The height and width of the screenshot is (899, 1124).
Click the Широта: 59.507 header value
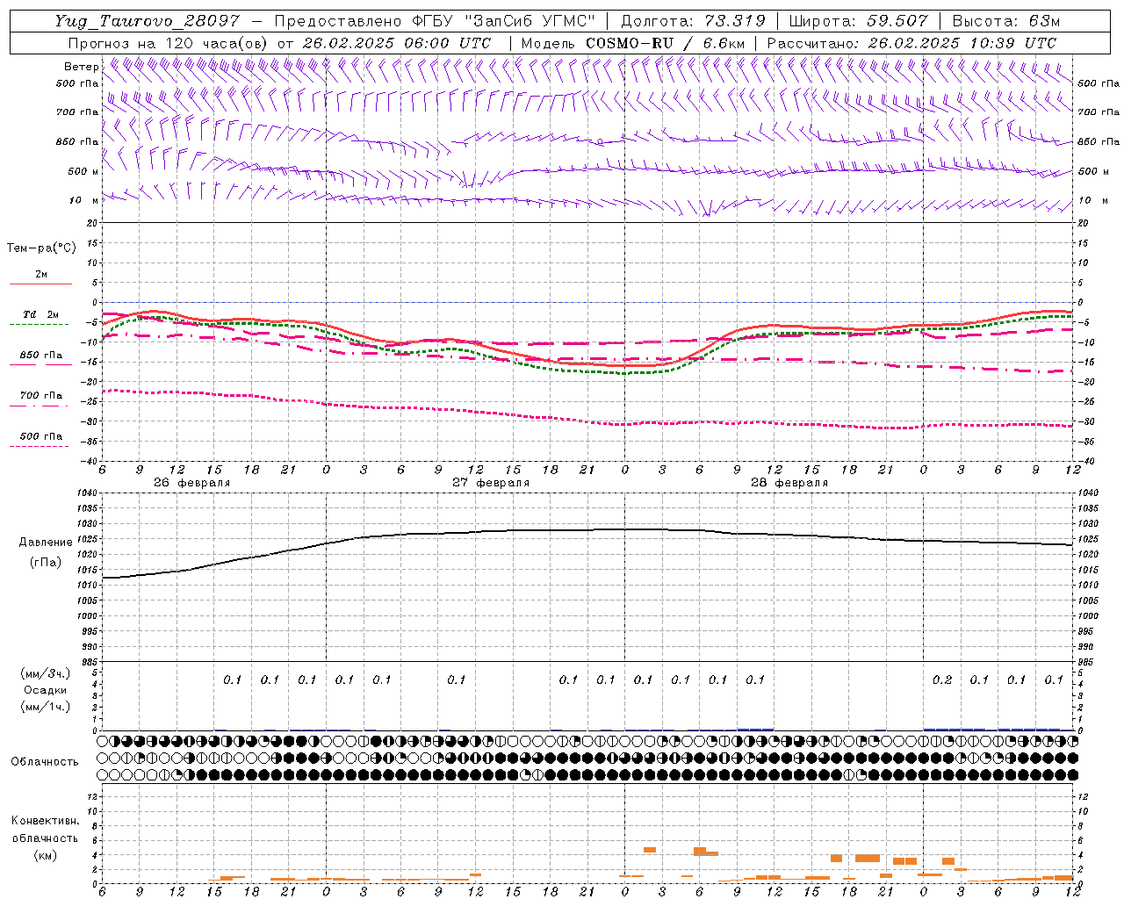858,21
